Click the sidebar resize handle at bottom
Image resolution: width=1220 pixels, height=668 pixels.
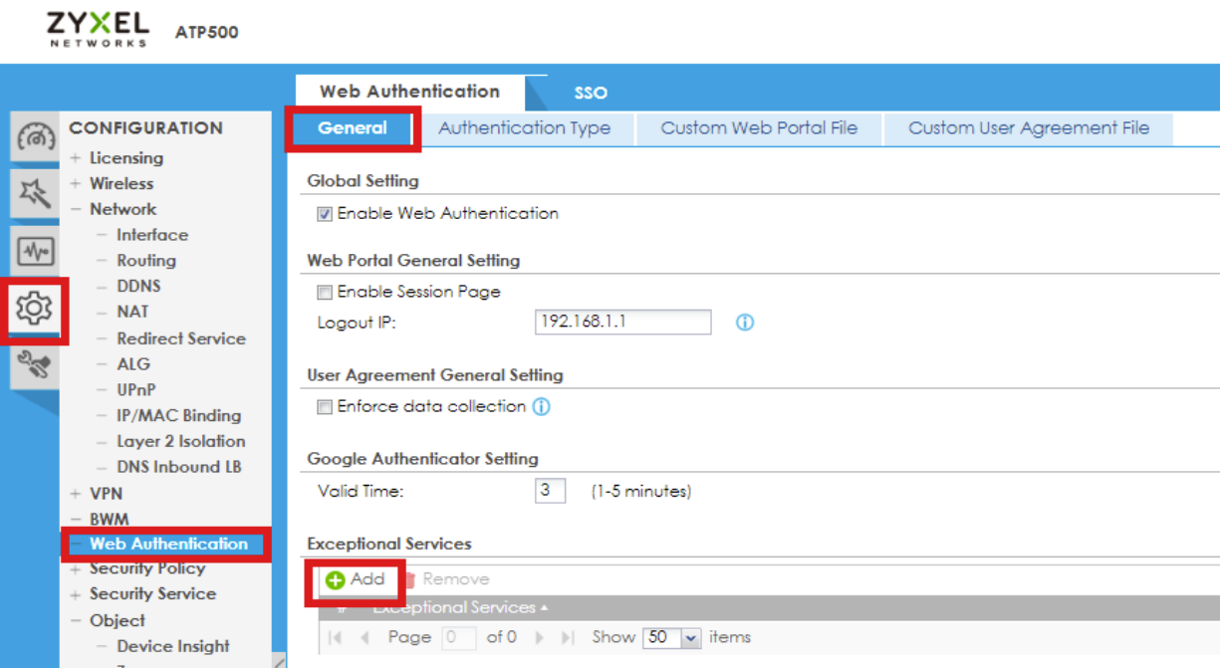tap(279, 661)
